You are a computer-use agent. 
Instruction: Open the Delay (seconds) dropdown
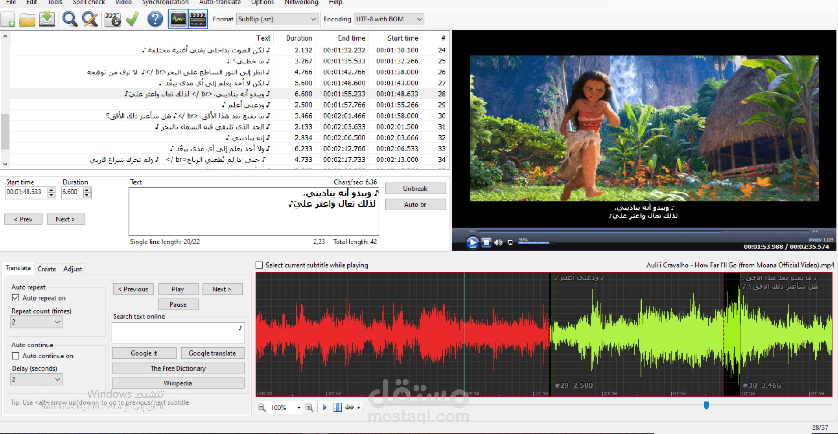[36, 379]
